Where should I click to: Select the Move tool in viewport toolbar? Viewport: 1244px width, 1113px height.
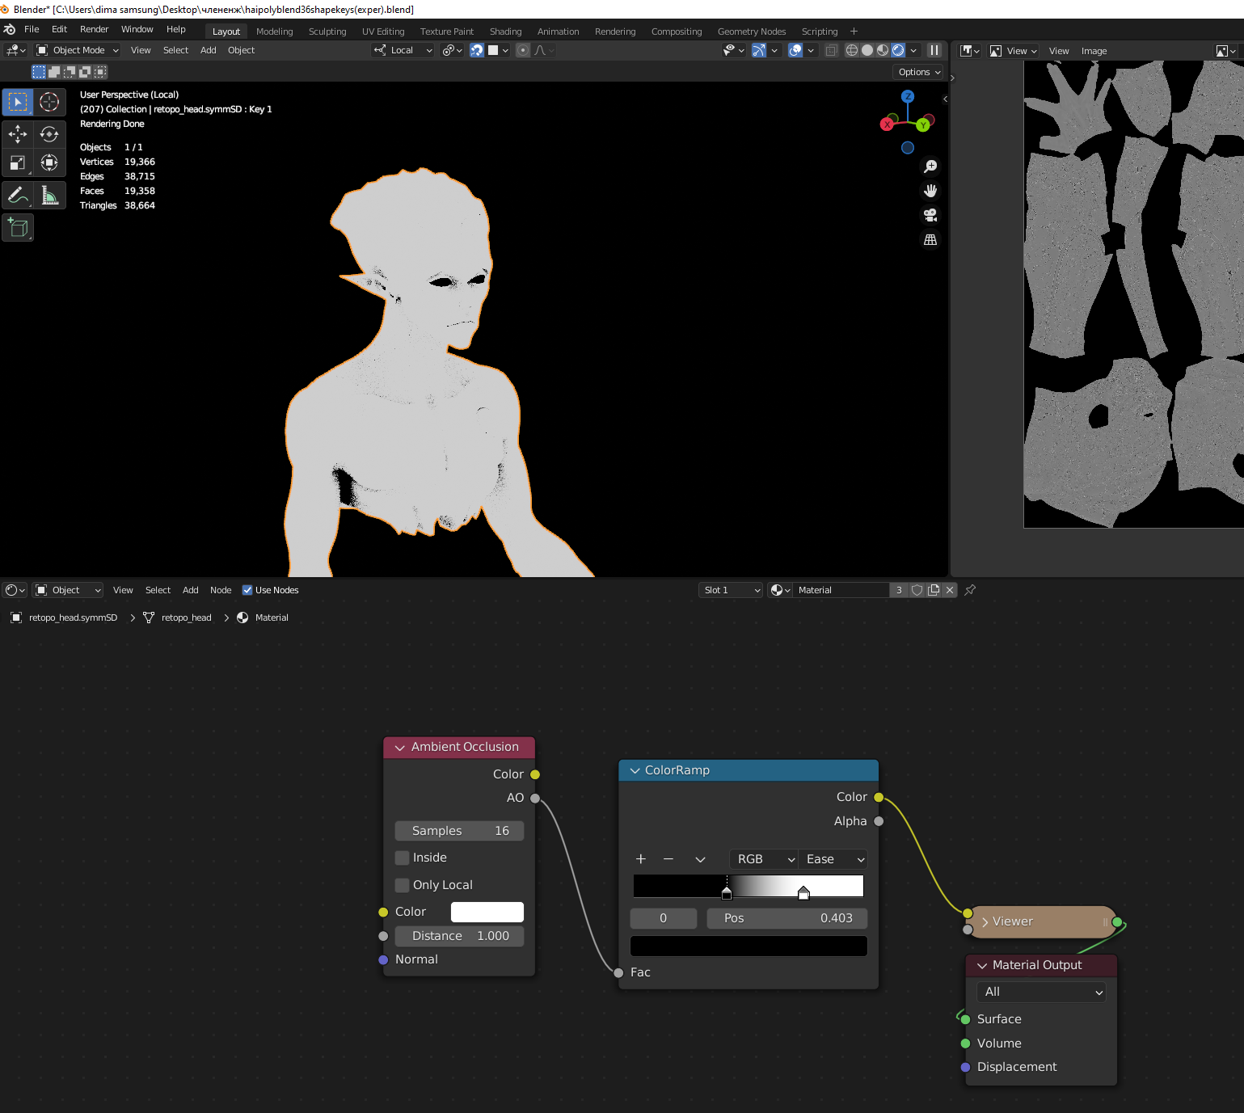[18, 133]
